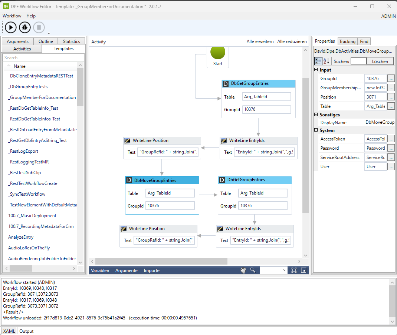Click the zoom magnifier icon
This screenshot has height=335, width=397.
tap(253, 271)
